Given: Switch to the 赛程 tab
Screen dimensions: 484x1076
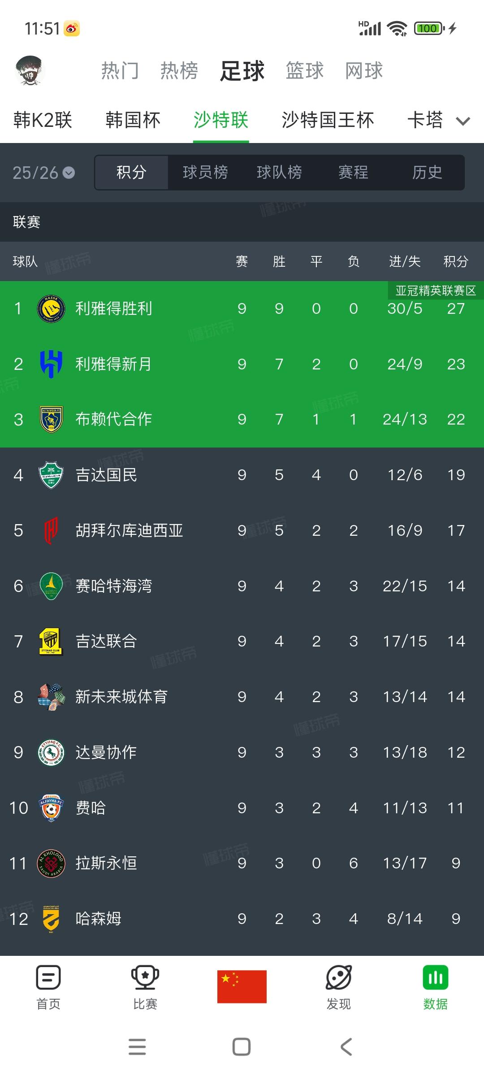Looking at the screenshot, I should pyautogui.click(x=353, y=172).
